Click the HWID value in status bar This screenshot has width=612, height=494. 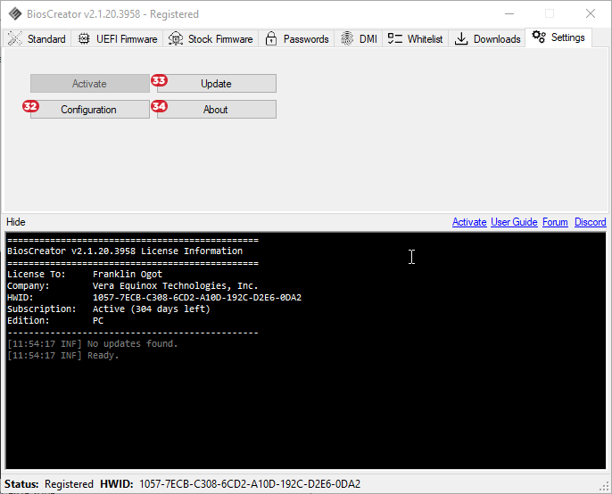coord(250,484)
